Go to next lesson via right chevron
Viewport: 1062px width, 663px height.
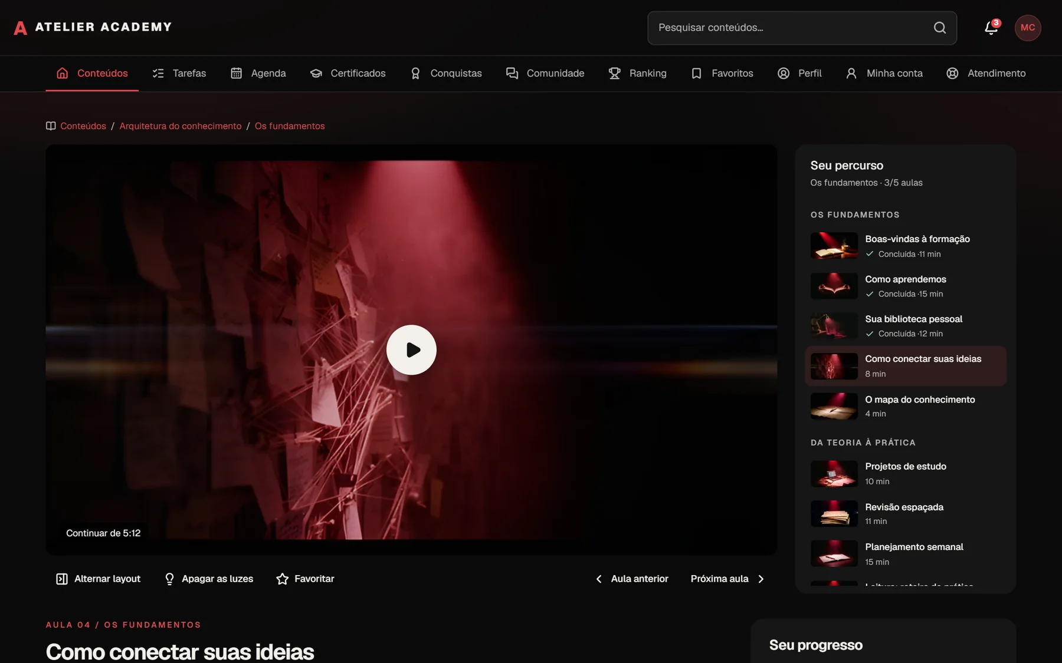tap(761, 579)
